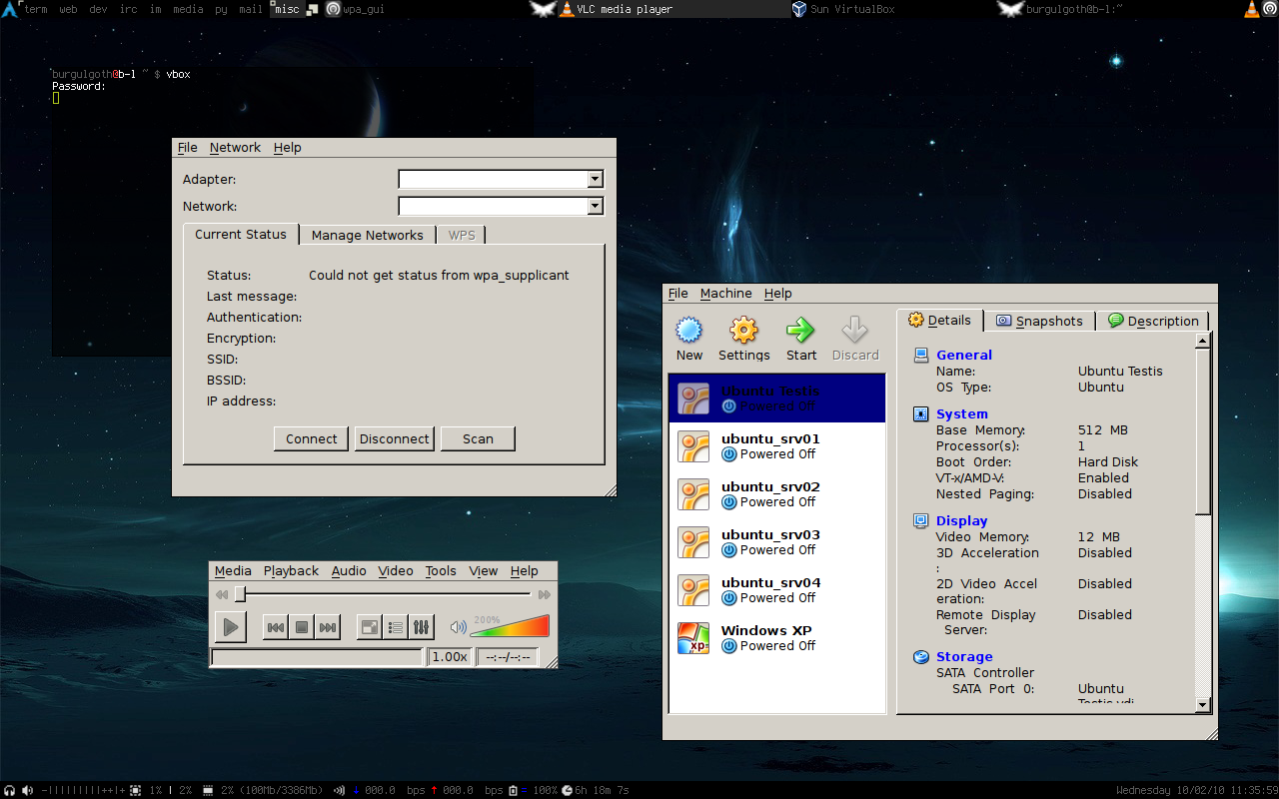
Task: Click the Scan button
Action: tap(478, 438)
